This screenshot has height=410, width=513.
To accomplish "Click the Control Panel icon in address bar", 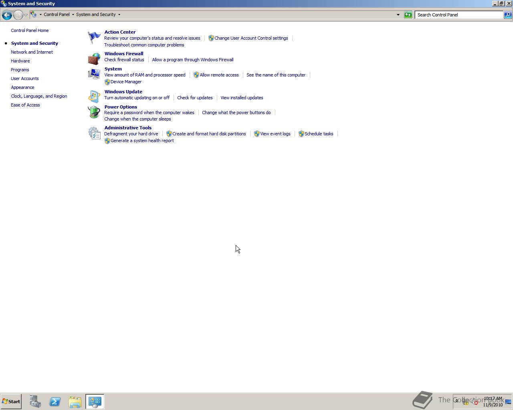I will click(x=34, y=14).
